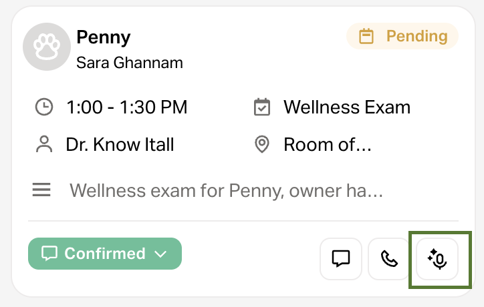Click the truncated Room of... location text

327,143
